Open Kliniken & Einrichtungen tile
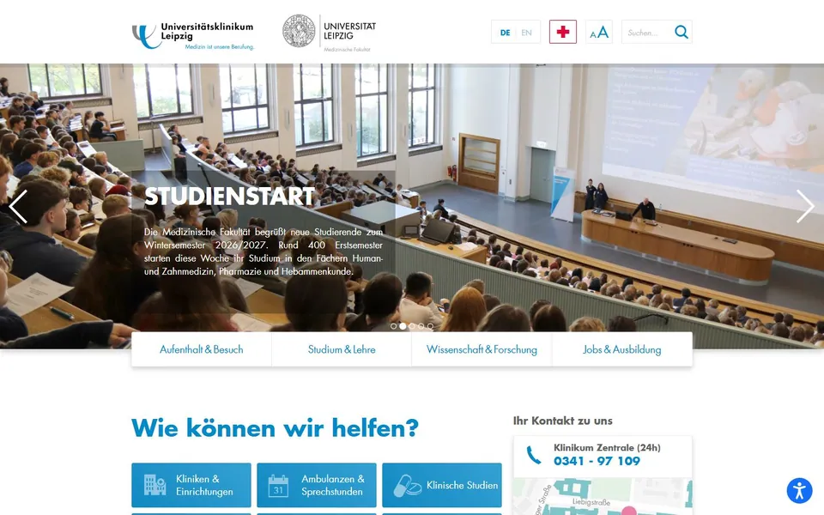 pyautogui.click(x=191, y=485)
